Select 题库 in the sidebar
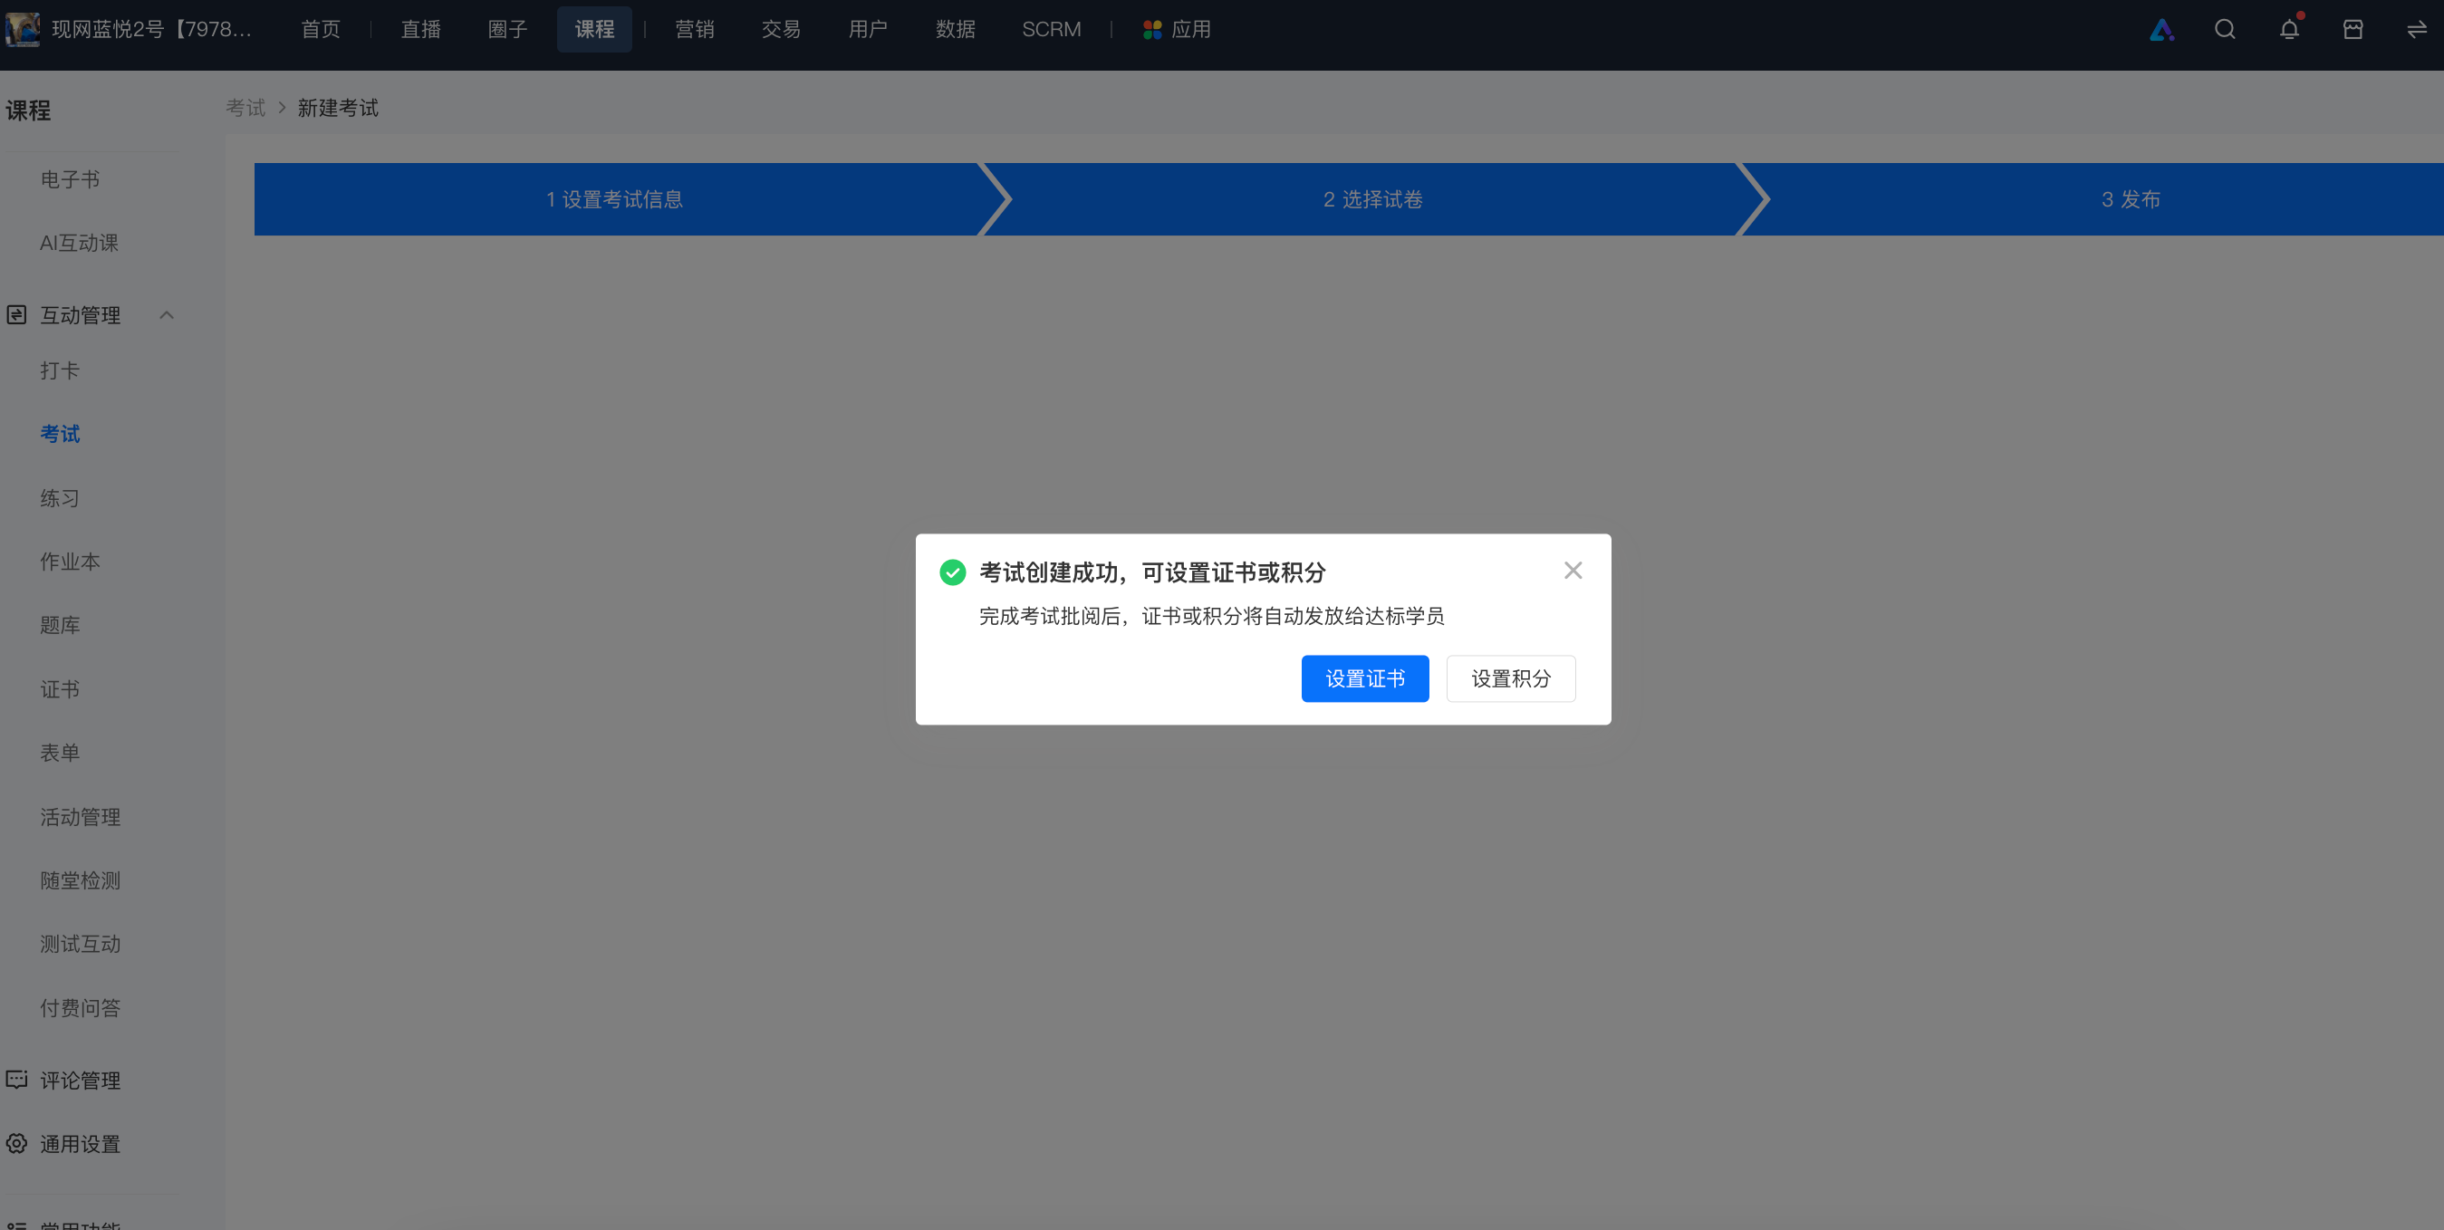Viewport: 2444px width, 1230px height. pos(60,625)
